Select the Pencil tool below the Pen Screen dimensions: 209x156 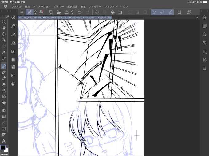coord(4,72)
